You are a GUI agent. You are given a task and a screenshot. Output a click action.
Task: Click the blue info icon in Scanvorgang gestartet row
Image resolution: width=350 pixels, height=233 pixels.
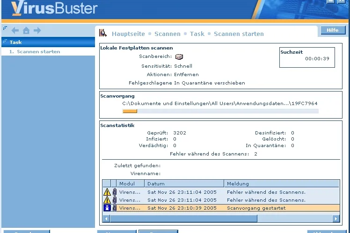[107, 208]
